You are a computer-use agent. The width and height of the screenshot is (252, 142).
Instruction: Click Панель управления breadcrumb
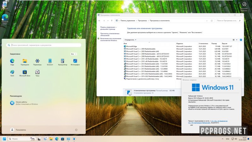(x=128, y=21)
